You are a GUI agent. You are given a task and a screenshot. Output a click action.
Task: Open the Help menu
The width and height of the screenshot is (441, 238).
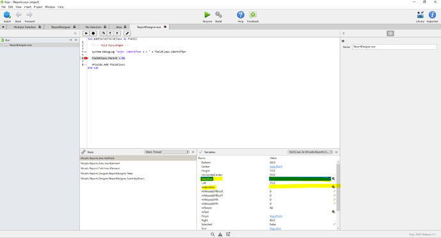61,7
